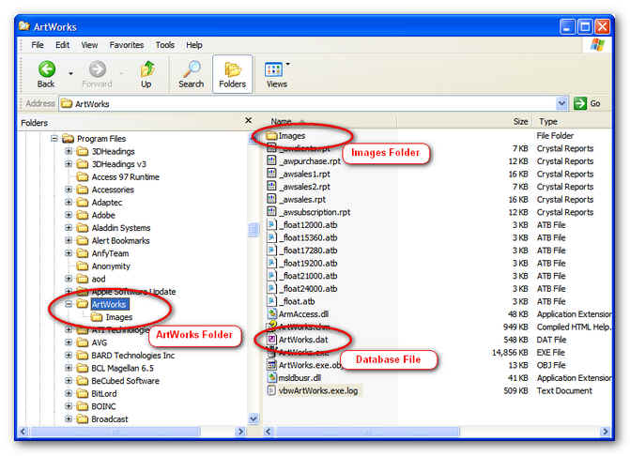Go up one folder level

tap(146, 74)
